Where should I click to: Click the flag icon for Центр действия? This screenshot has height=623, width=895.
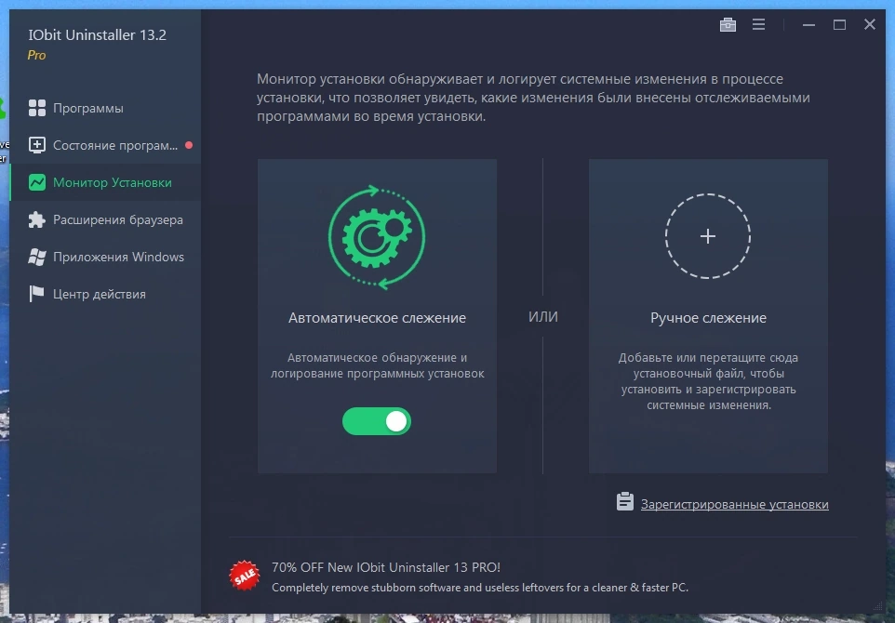tap(37, 294)
